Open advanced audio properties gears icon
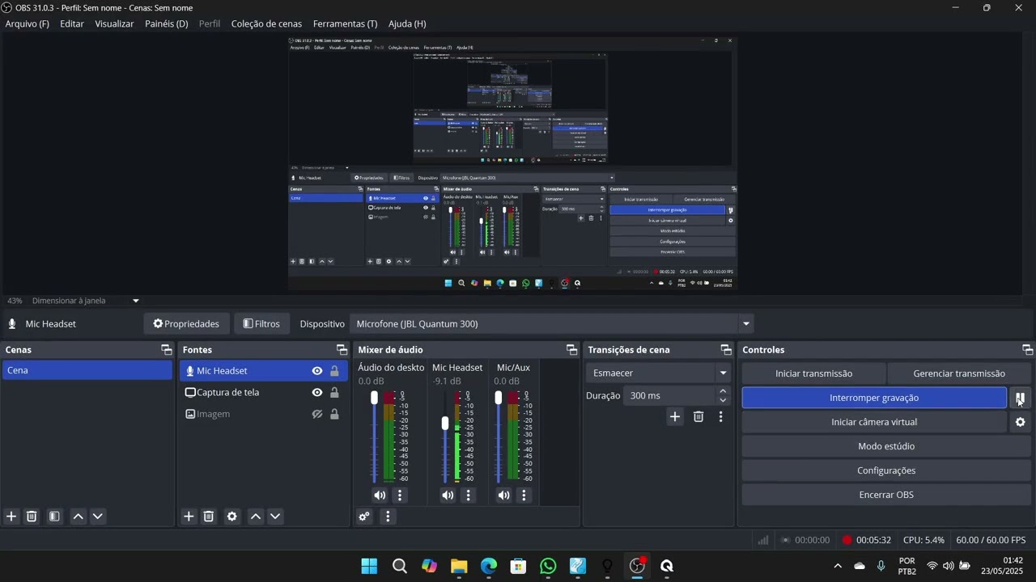 [x=364, y=517]
